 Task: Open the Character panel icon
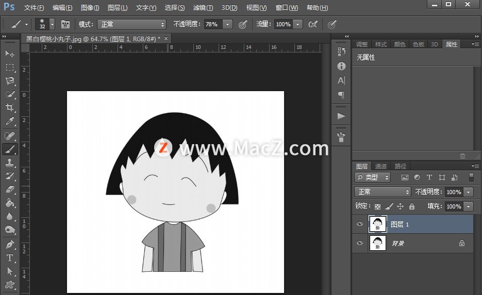click(x=341, y=80)
